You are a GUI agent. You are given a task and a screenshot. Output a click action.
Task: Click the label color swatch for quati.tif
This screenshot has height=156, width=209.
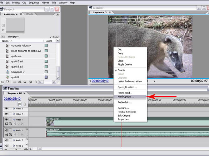(x=46, y=77)
